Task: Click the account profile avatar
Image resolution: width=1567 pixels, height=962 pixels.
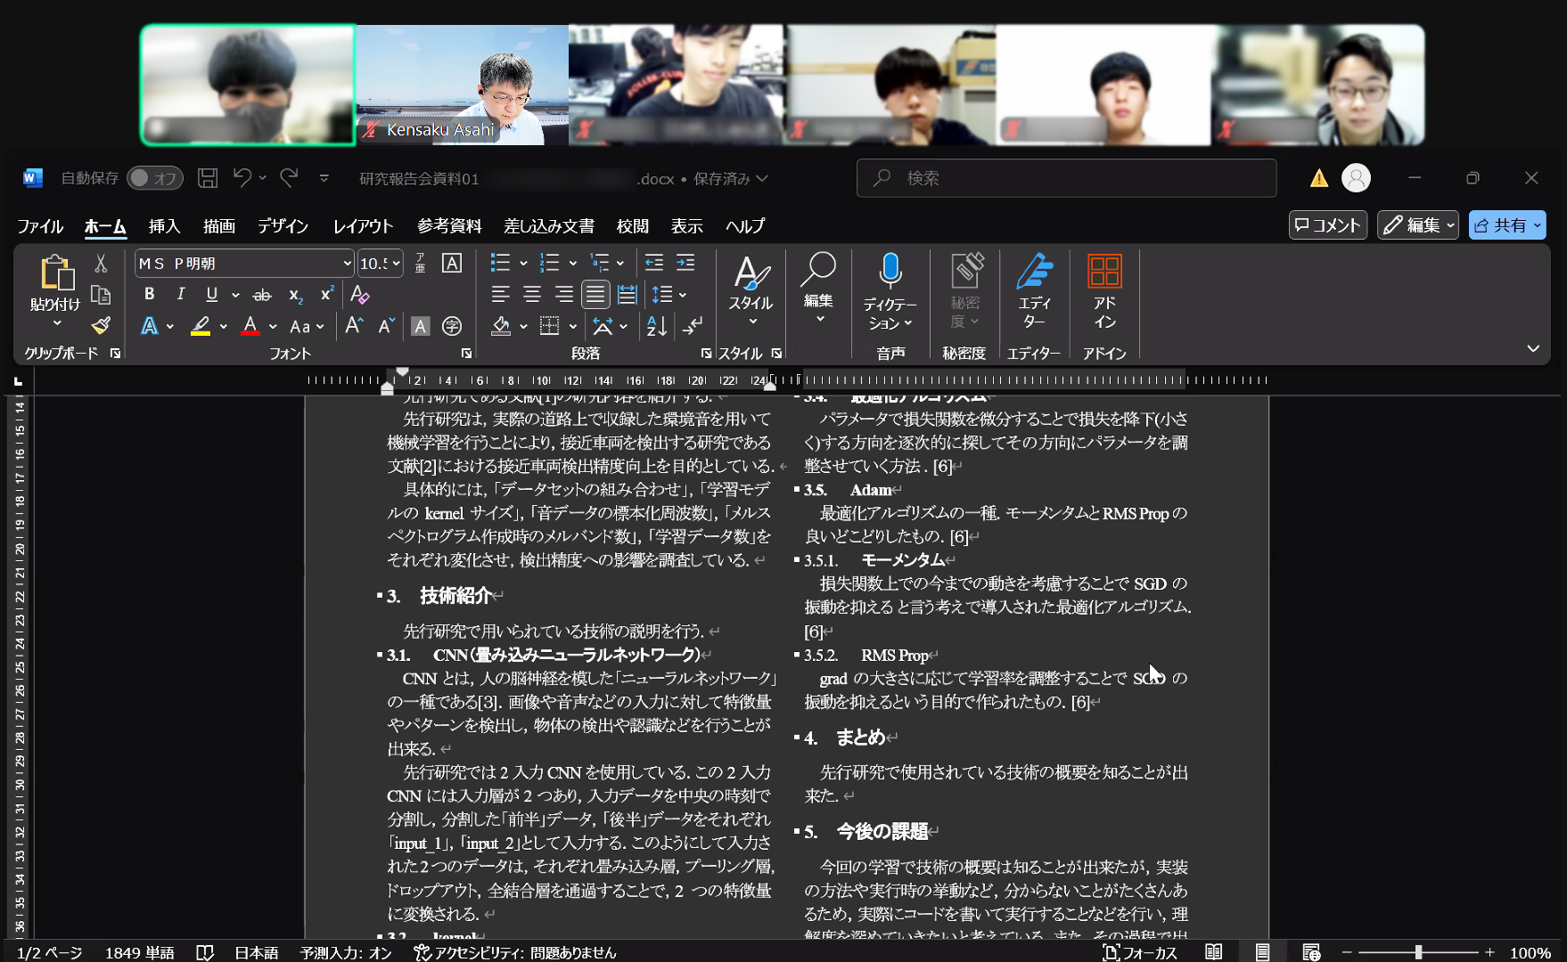Action: (1356, 178)
